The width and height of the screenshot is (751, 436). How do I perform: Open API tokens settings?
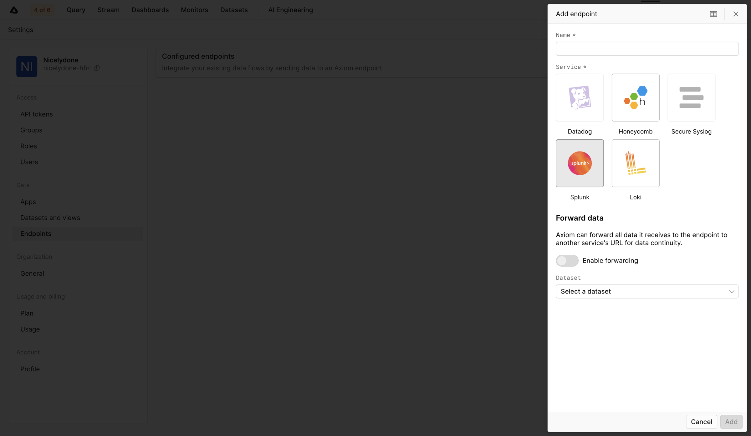(37, 114)
